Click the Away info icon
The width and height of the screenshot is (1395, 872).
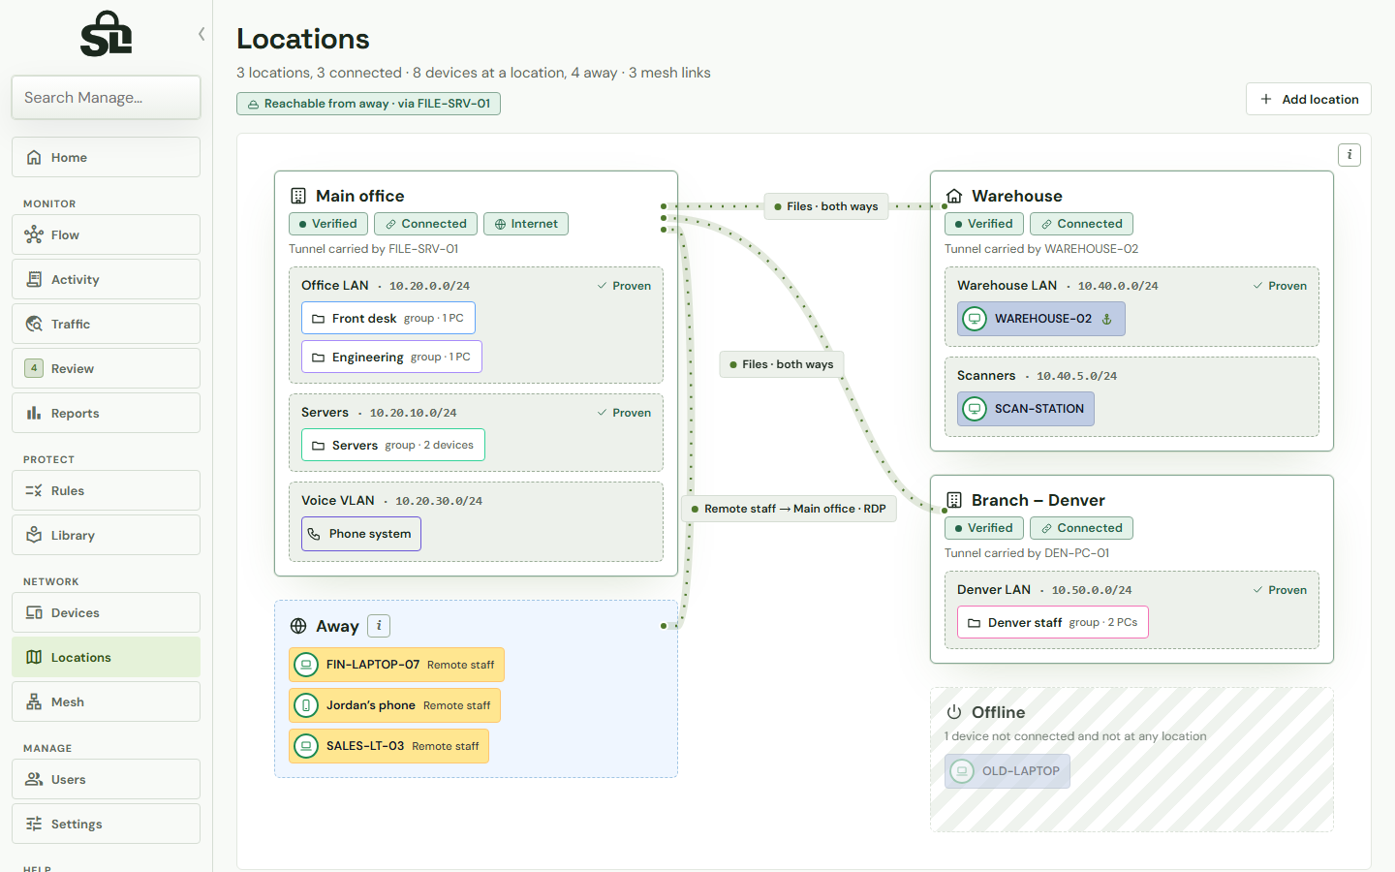pos(379,626)
